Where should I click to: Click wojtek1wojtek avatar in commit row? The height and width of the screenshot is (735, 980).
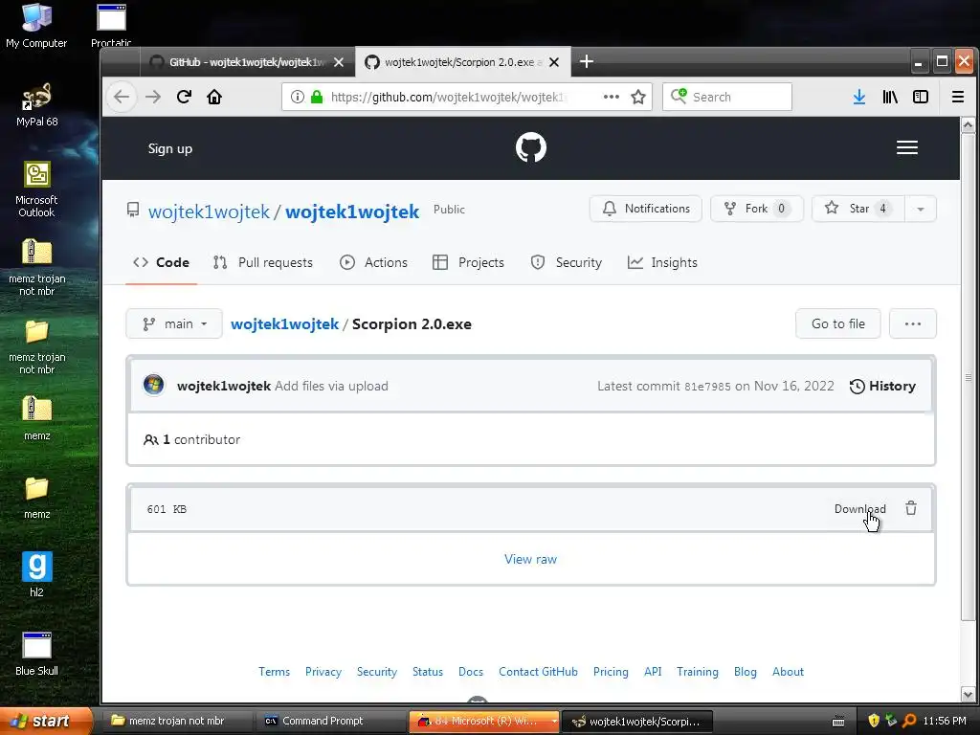click(154, 385)
